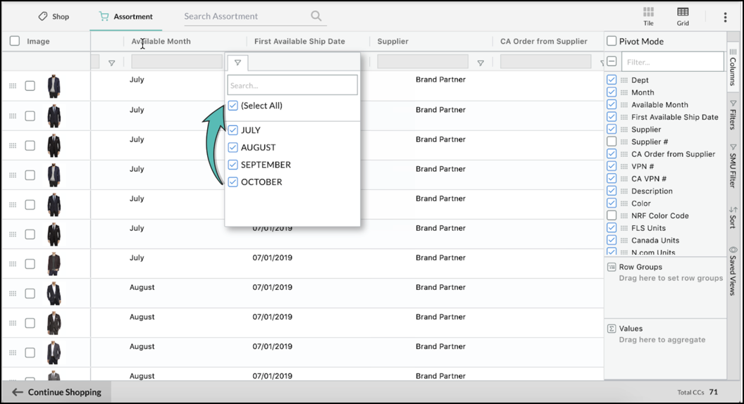
Task: Enable Pivot Mode checkbox
Action: [x=612, y=42]
